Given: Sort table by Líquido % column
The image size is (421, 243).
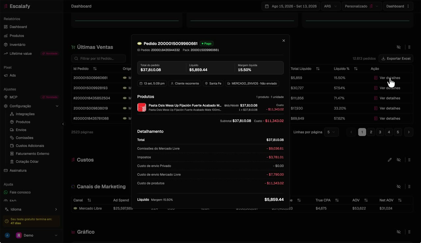Looking at the screenshot, I should 356,69.
